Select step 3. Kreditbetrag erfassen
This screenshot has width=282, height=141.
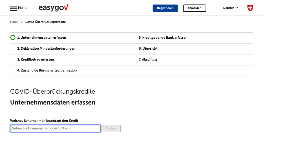[x=36, y=60]
